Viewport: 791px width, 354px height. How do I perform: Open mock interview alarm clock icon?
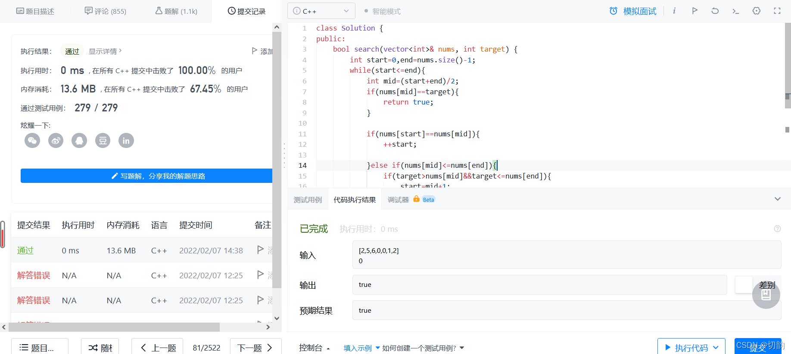[x=613, y=11]
